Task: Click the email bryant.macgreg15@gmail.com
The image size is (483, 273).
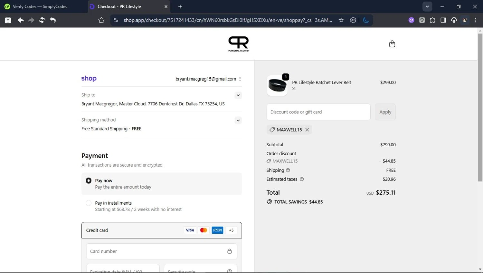Action: (x=205, y=79)
